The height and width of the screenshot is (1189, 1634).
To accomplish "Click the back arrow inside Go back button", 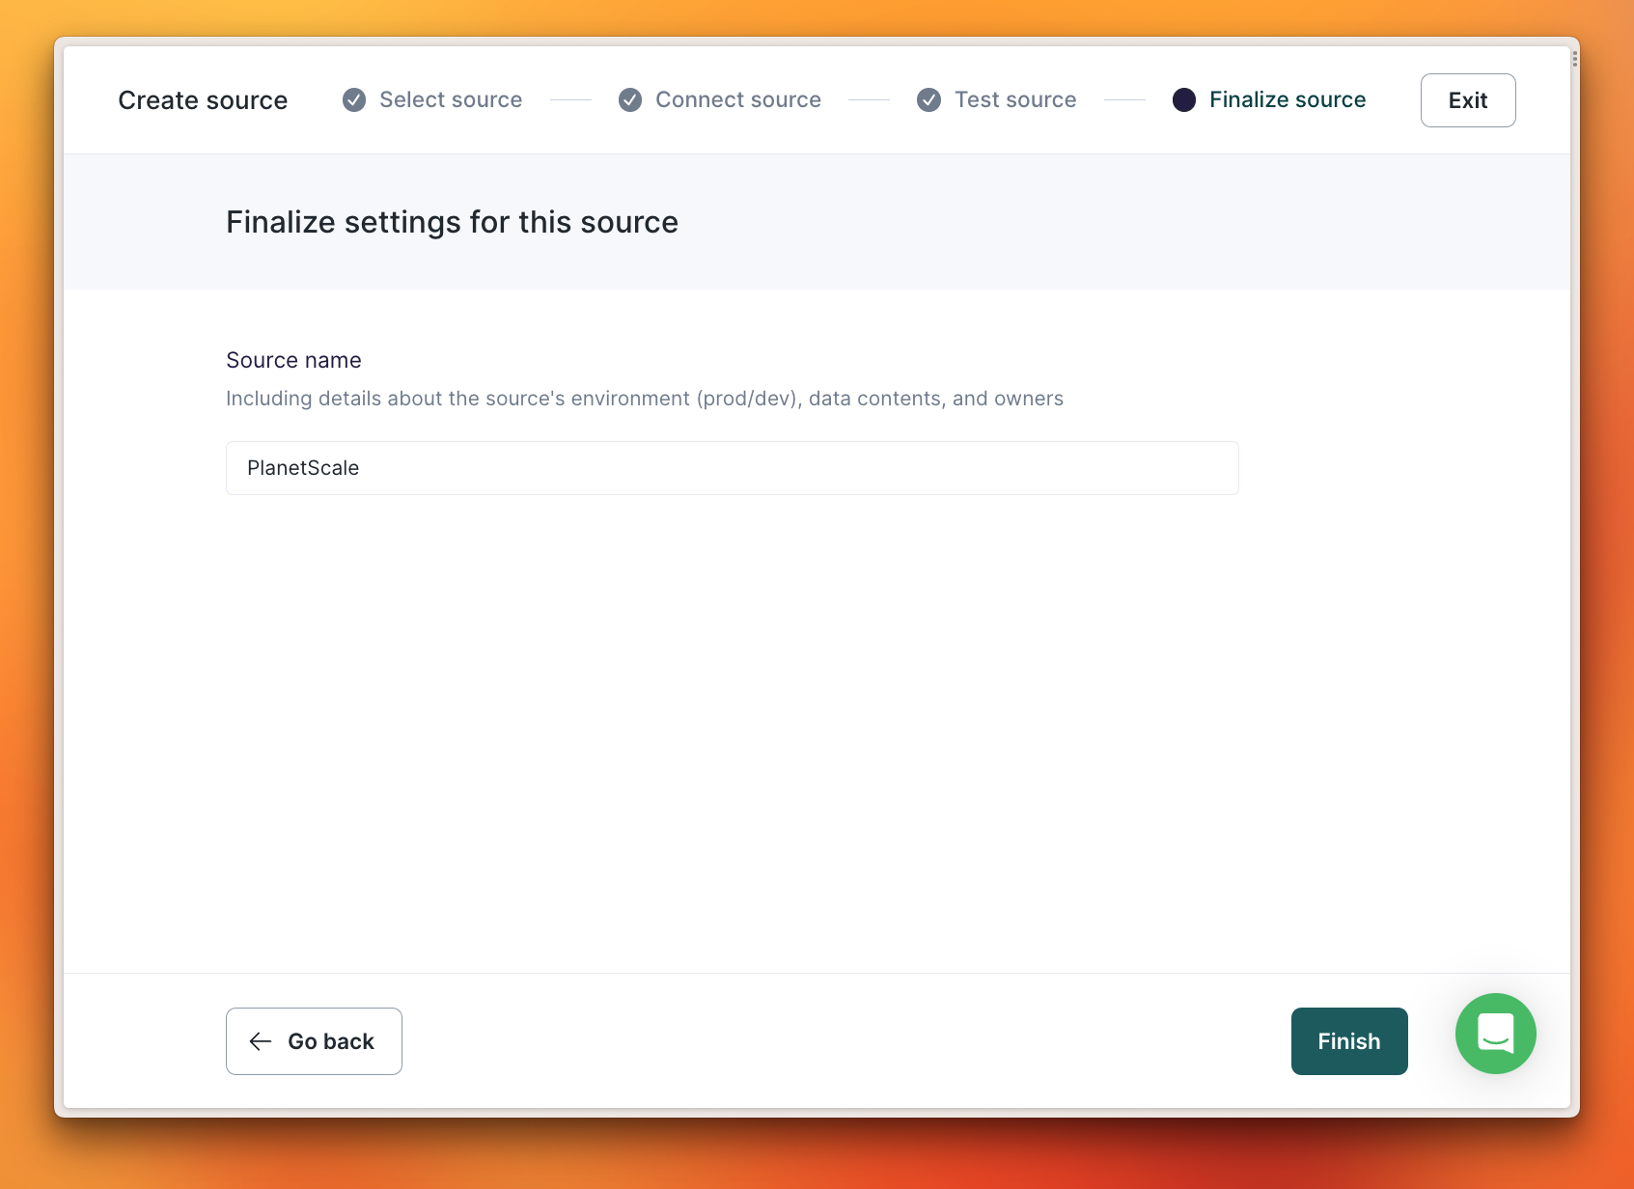I will coord(259,1041).
